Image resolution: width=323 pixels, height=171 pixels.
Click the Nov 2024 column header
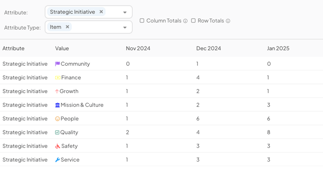[138, 48]
